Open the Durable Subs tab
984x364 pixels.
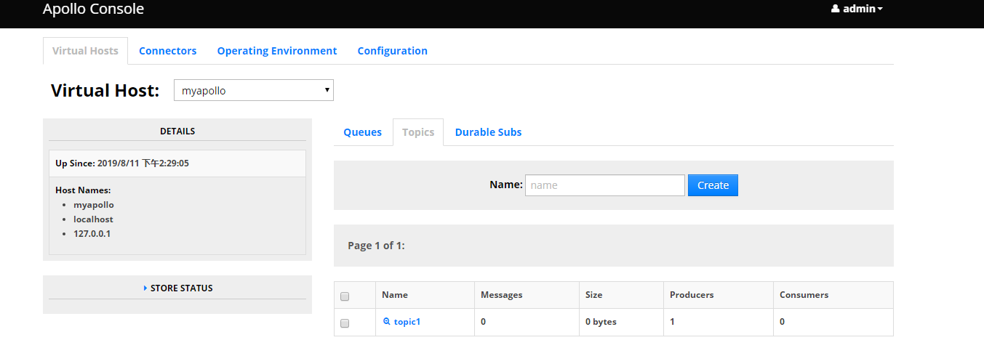click(x=488, y=132)
